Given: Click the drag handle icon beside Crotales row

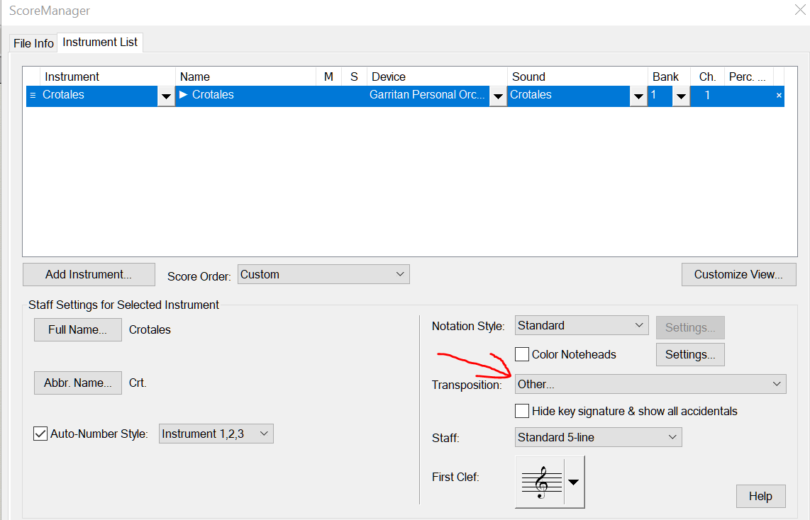Looking at the screenshot, I should click(33, 96).
